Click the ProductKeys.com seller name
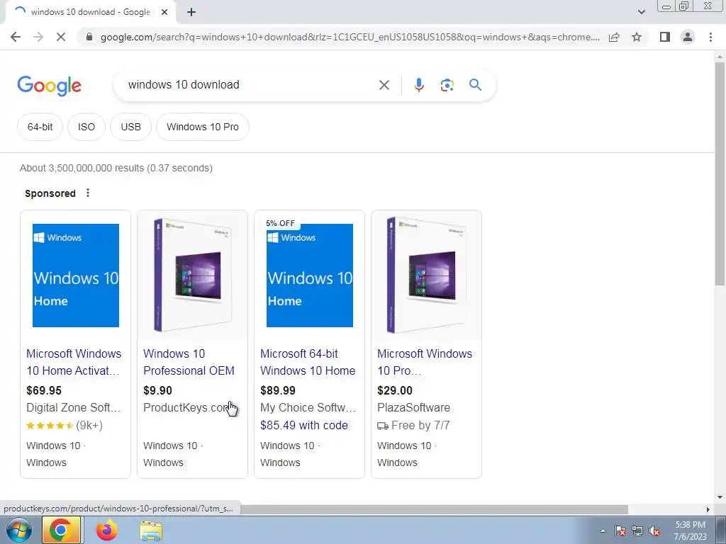 [186, 407]
